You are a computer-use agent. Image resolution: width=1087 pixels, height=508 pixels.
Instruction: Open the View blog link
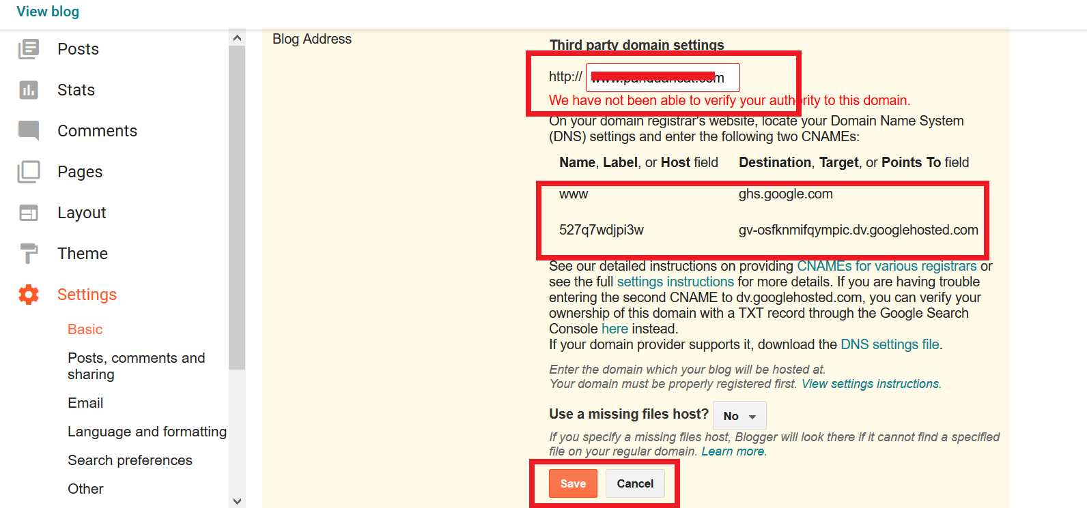(x=48, y=12)
